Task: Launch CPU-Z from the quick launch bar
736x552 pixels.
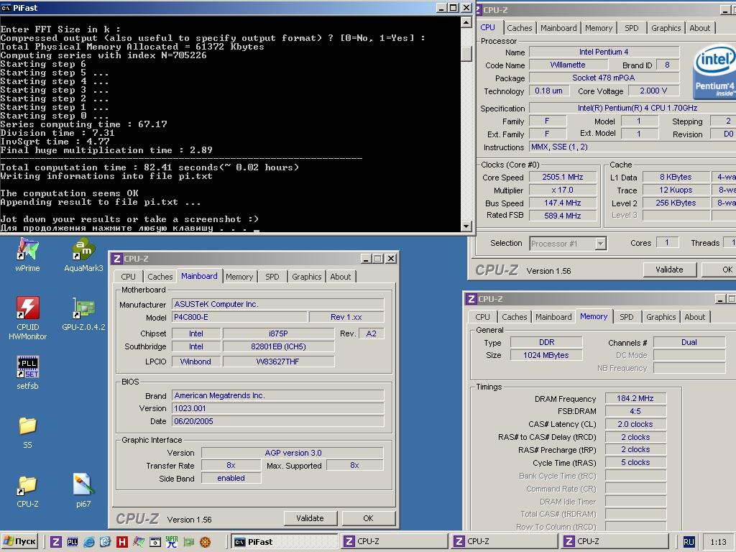Action: click(x=56, y=542)
